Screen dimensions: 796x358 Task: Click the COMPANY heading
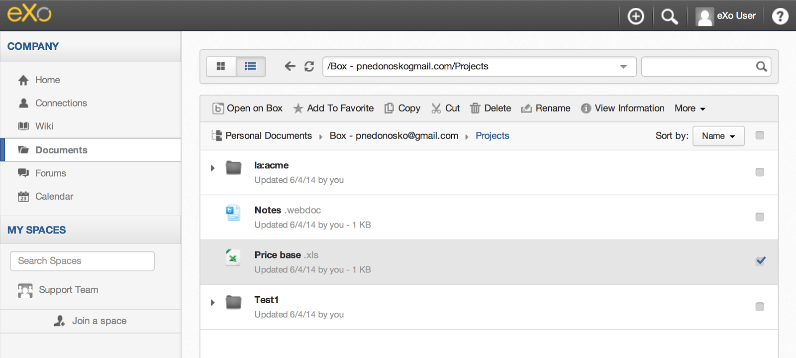[x=33, y=46]
